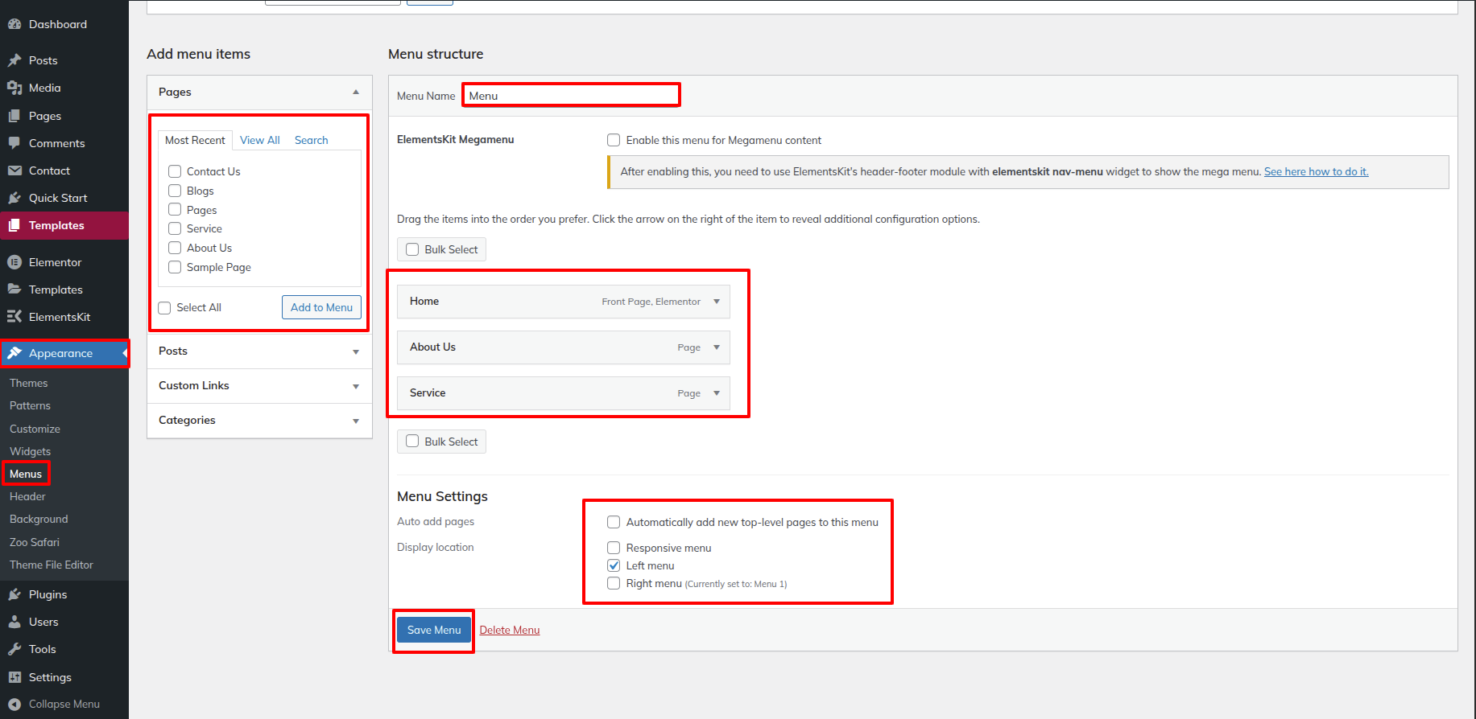This screenshot has height=719, width=1476.
Task: Click the ElementsKit logo icon
Action: click(x=14, y=317)
